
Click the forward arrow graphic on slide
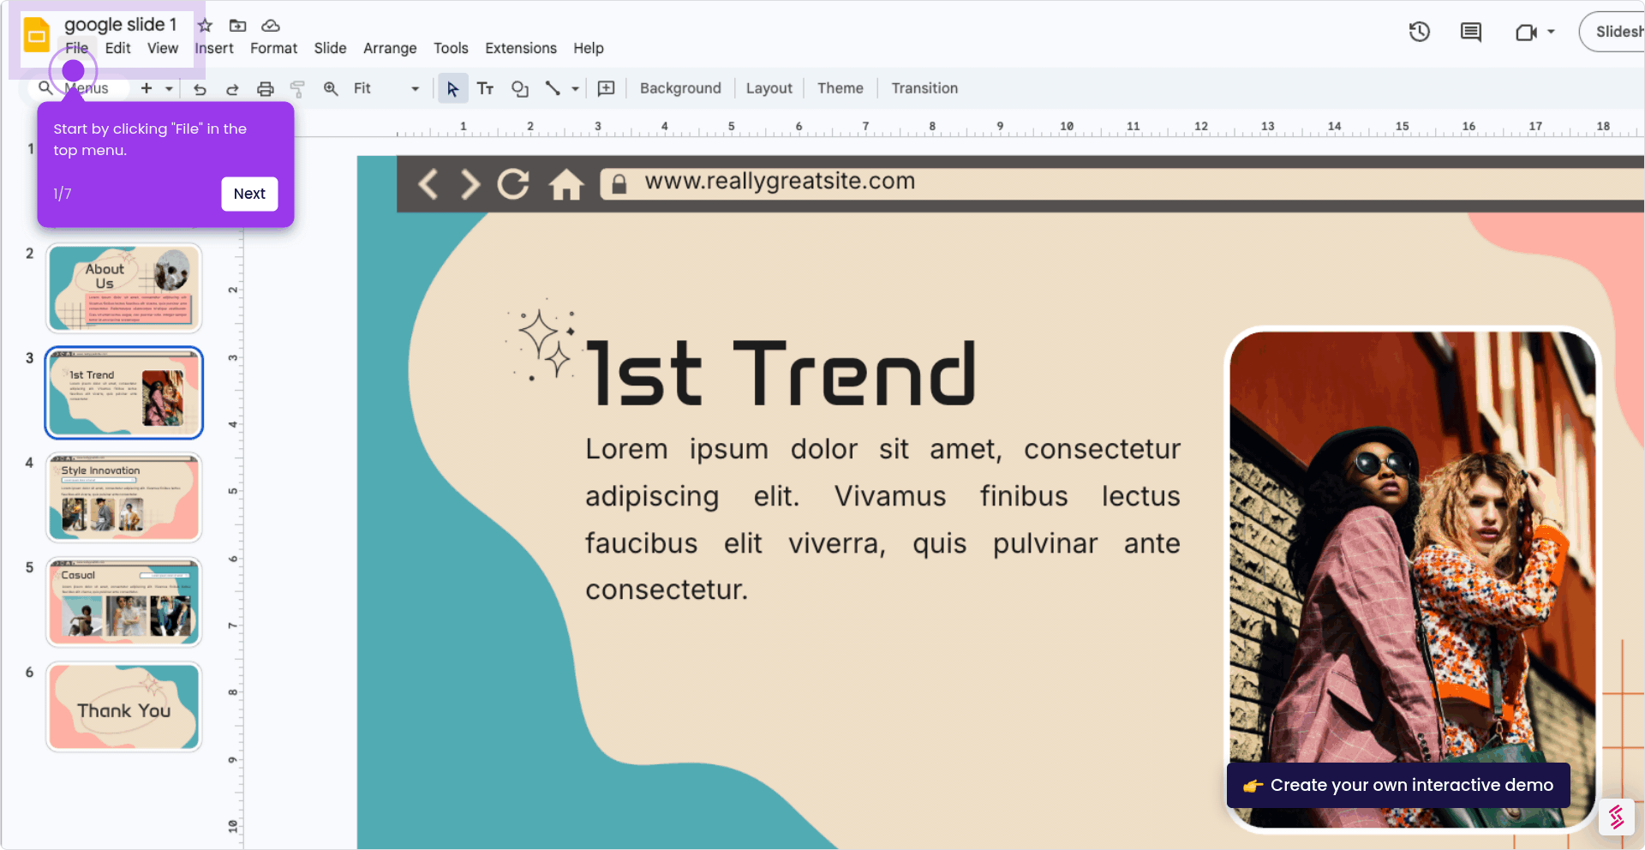click(470, 183)
